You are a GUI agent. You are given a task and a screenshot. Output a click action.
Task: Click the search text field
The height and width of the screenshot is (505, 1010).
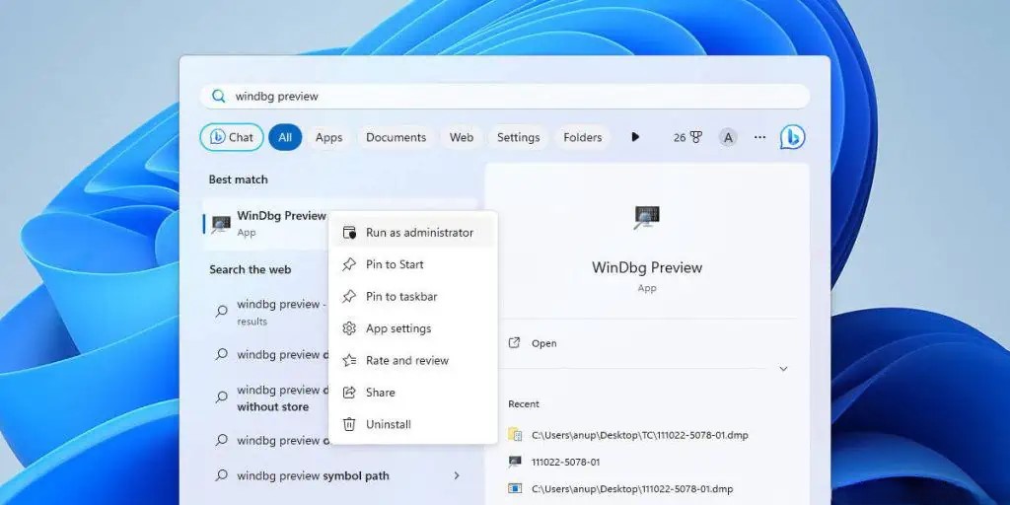coord(513,96)
